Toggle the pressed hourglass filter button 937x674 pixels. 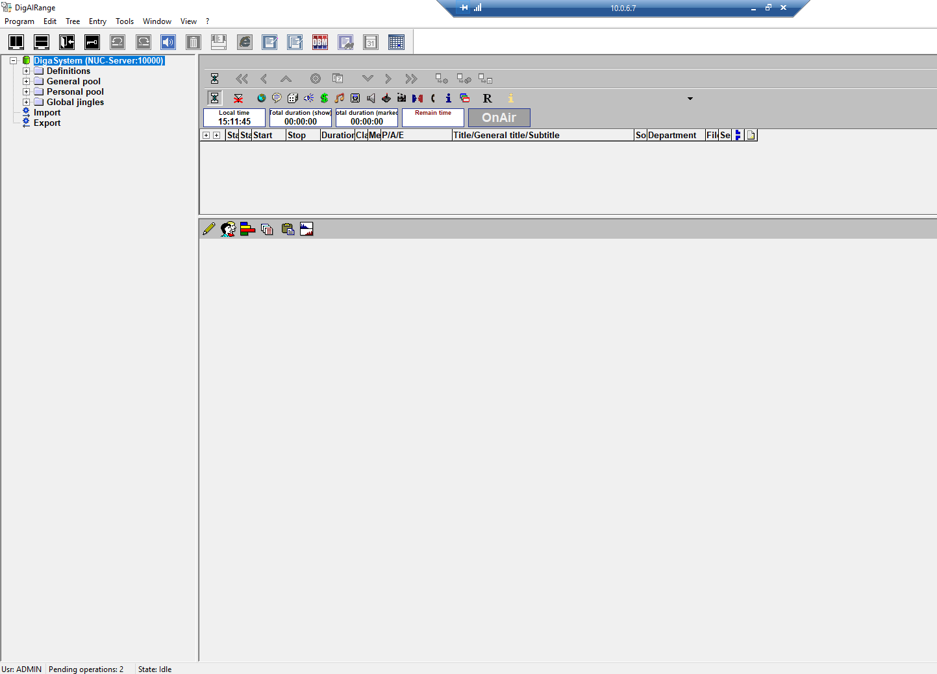[x=214, y=98]
